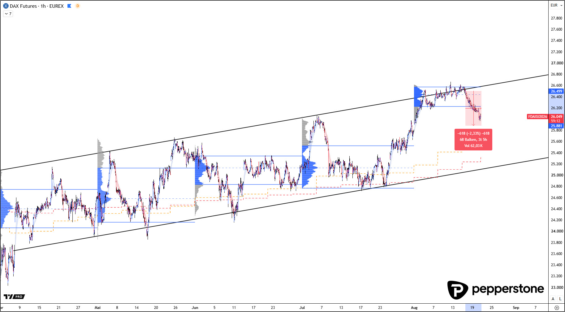Click the blue 25.881 price label
Viewport: 565px width, 312px height.
click(556, 126)
